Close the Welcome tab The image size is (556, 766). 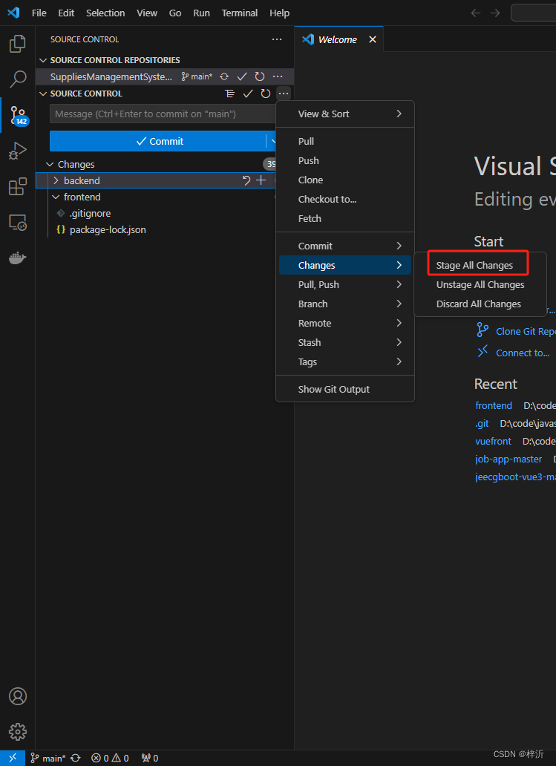click(x=373, y=39)
